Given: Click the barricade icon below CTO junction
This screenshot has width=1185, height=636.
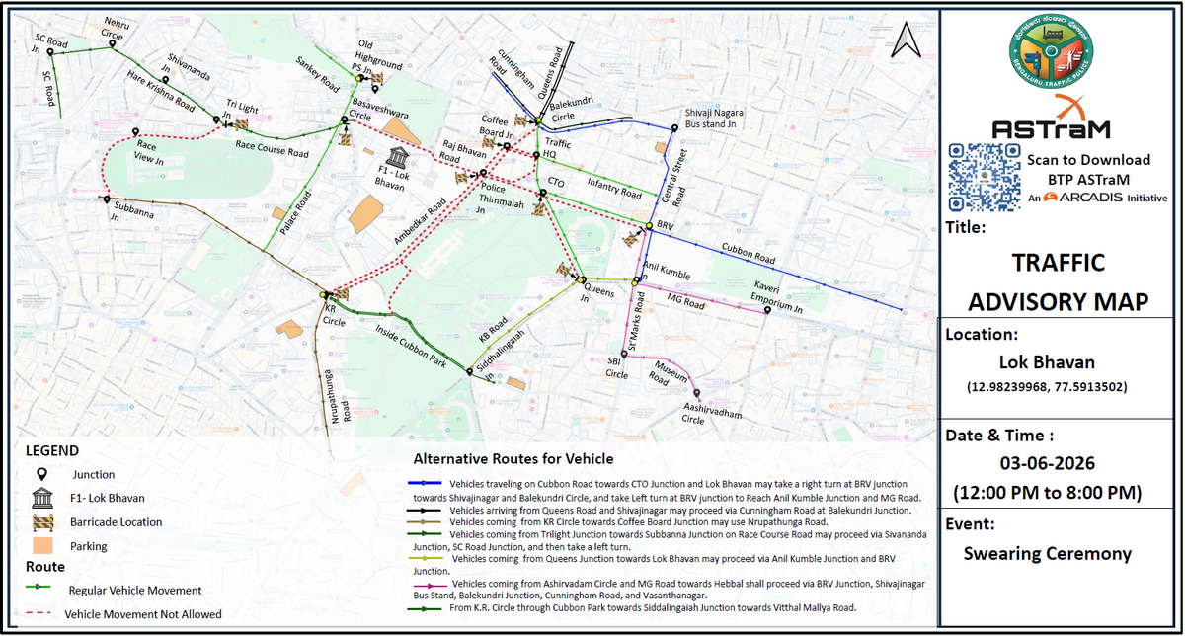Looking at the screenshot, I should pos(538,209).
